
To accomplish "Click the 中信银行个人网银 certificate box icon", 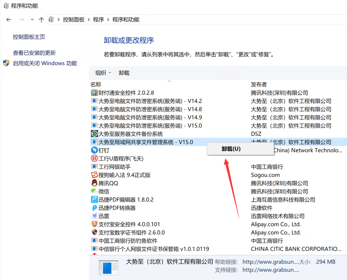I will [x=94, y=249].
